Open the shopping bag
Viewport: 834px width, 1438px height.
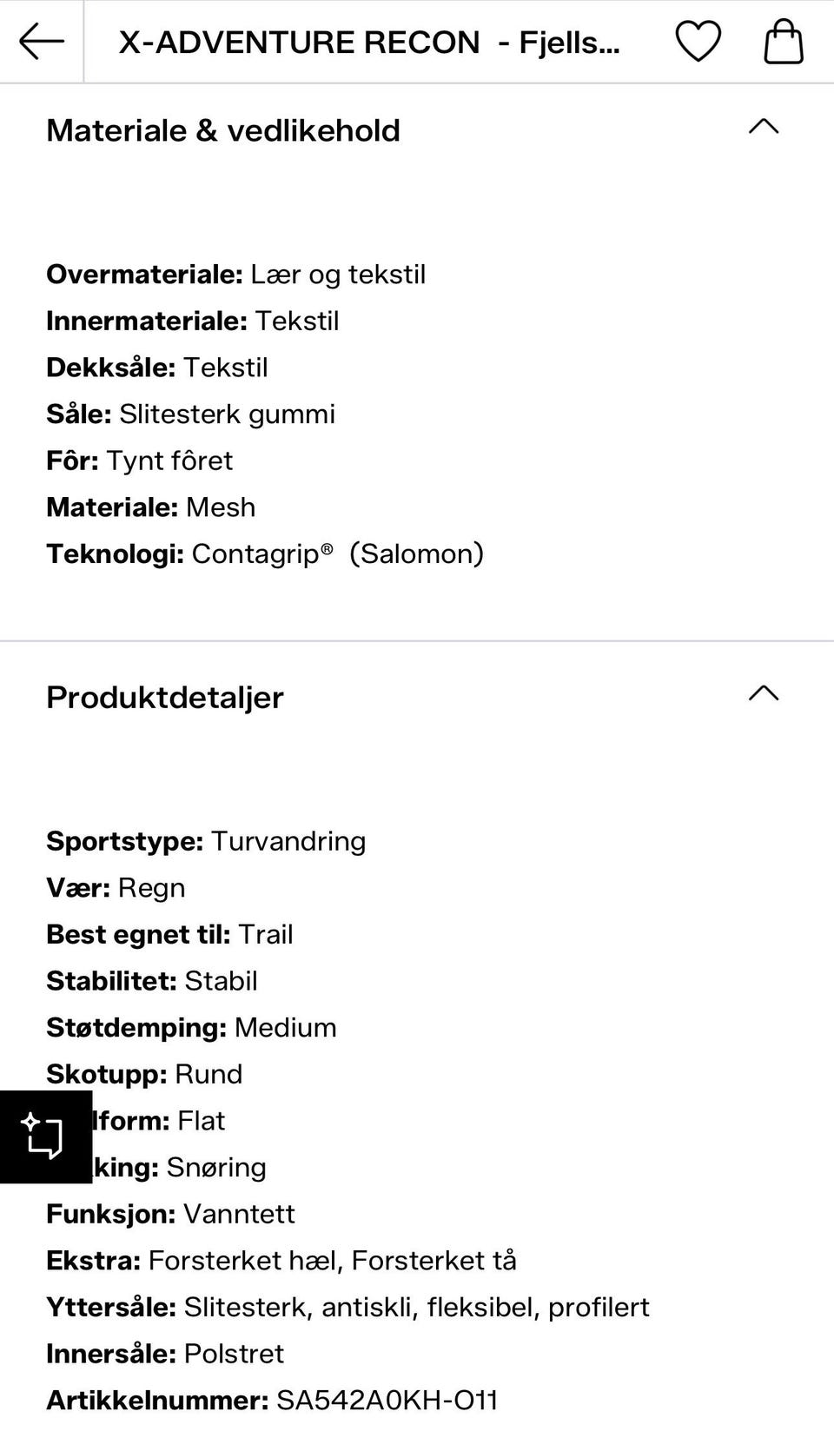[x=783, y=42]
